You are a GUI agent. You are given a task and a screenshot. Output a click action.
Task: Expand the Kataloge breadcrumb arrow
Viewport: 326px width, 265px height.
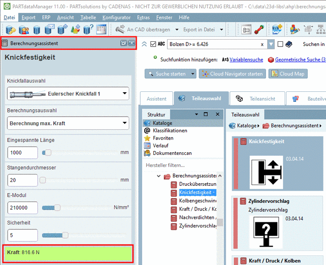(258, 126)
